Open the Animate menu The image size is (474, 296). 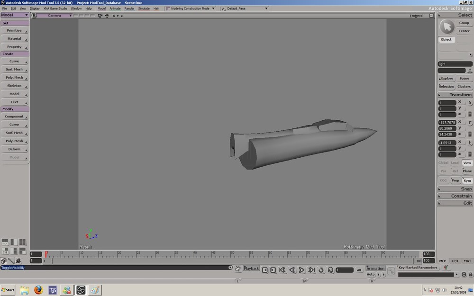point(115,9)
